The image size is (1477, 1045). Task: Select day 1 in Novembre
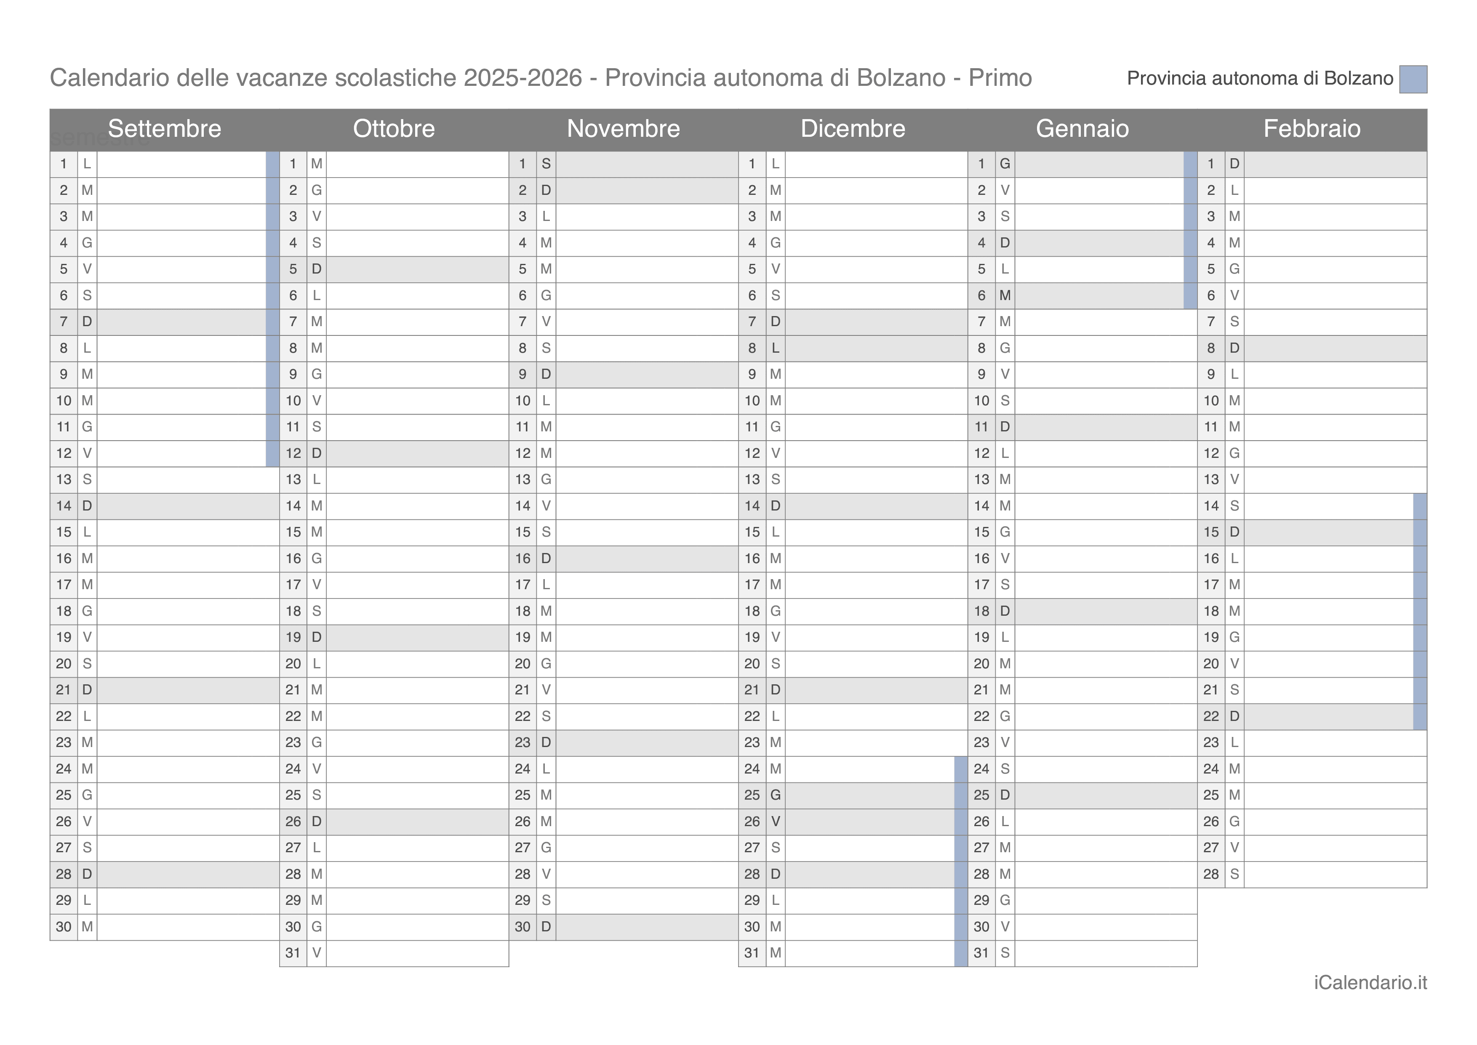[523, 164]
